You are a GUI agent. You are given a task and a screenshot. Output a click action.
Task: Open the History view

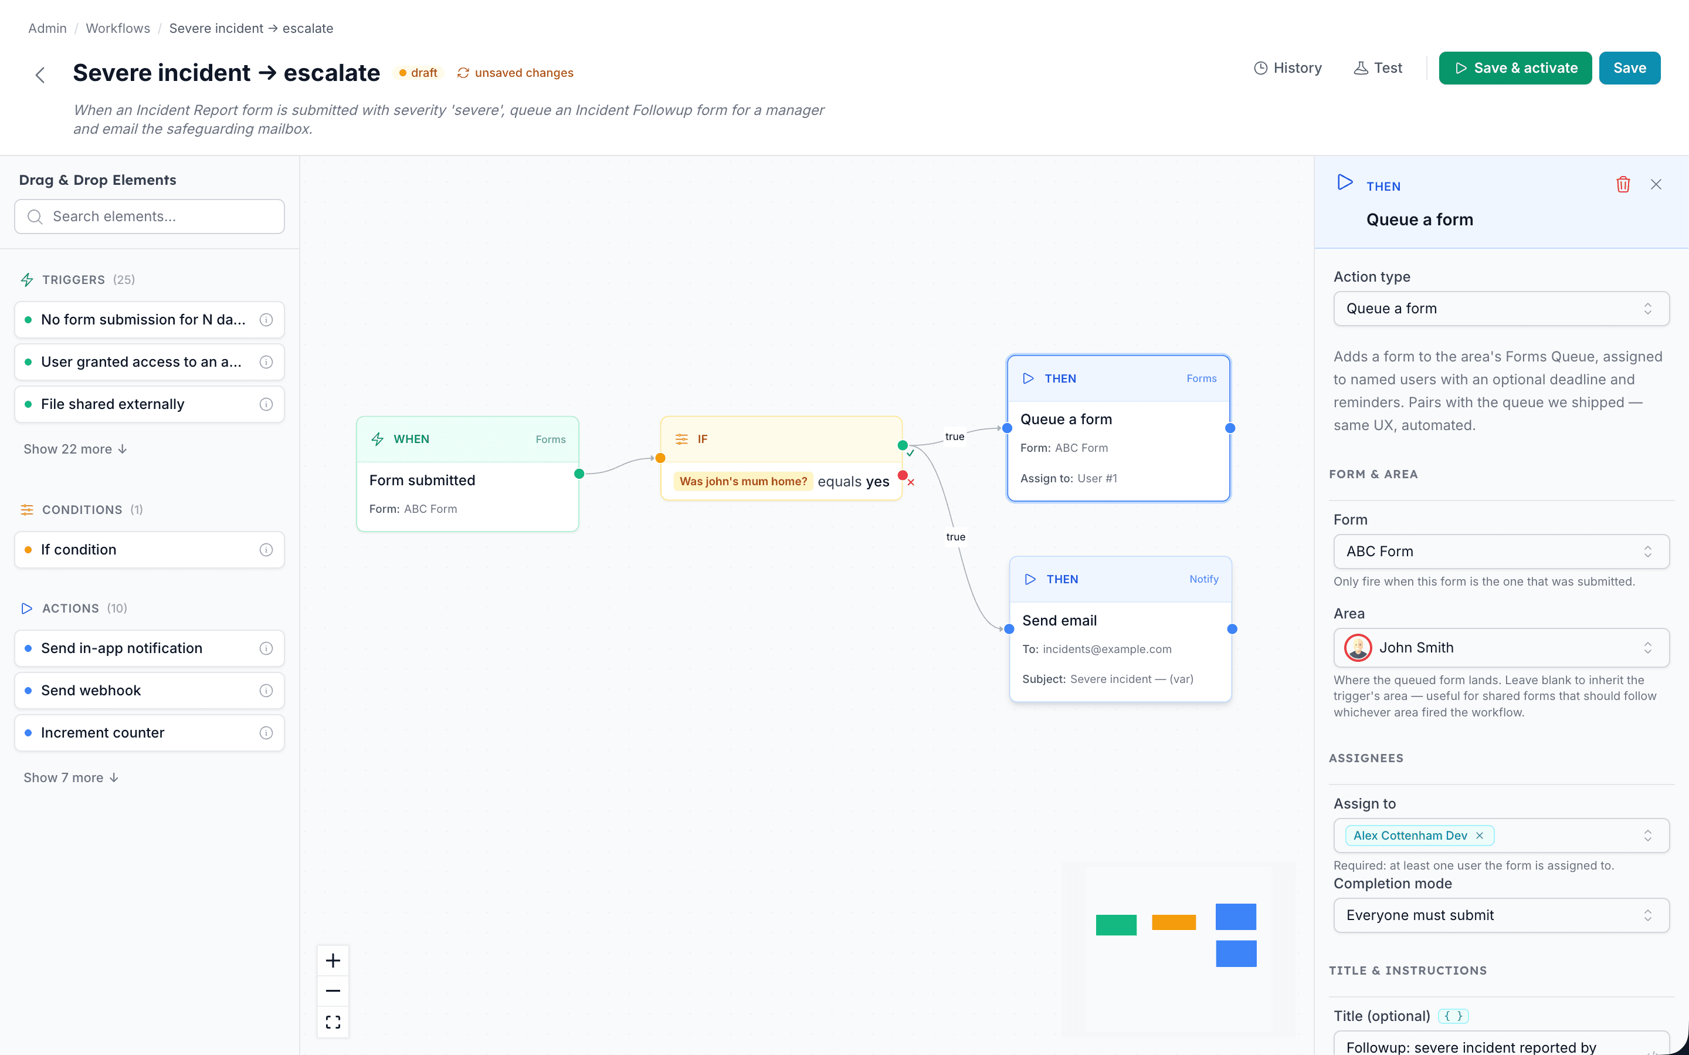pyautogui.click(x=1287, y=67)
